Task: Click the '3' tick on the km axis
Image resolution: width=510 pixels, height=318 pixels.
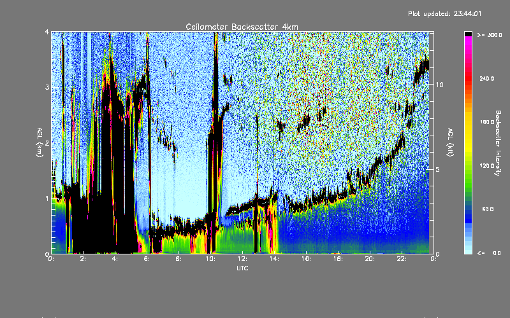Action: pos(47,87)
